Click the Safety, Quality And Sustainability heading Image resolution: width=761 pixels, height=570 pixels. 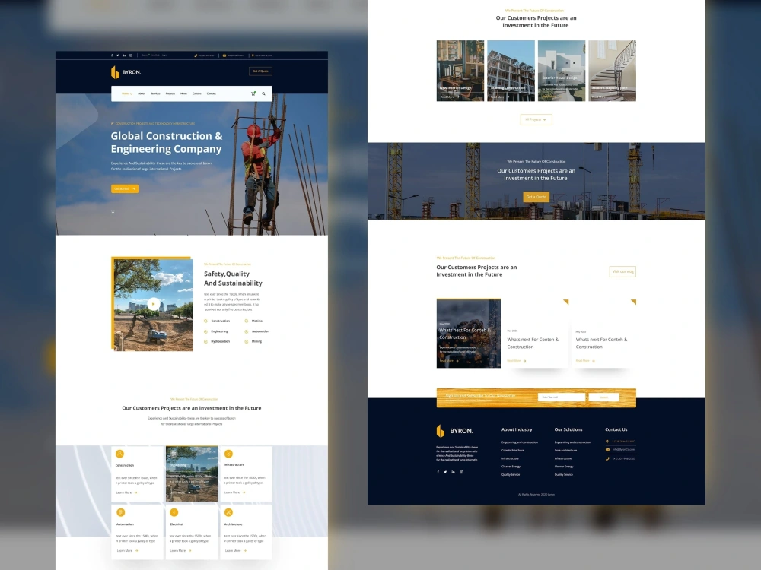[x=233, y=278]
